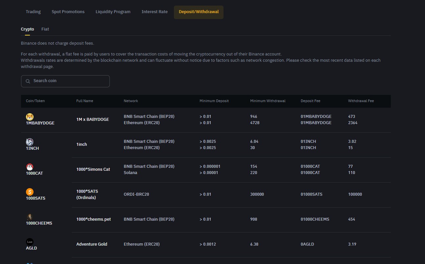Click the 1000CHEEMS coin icon
Image resolution: width=425 pixels, height=264 pixels.
coord(30,217)
